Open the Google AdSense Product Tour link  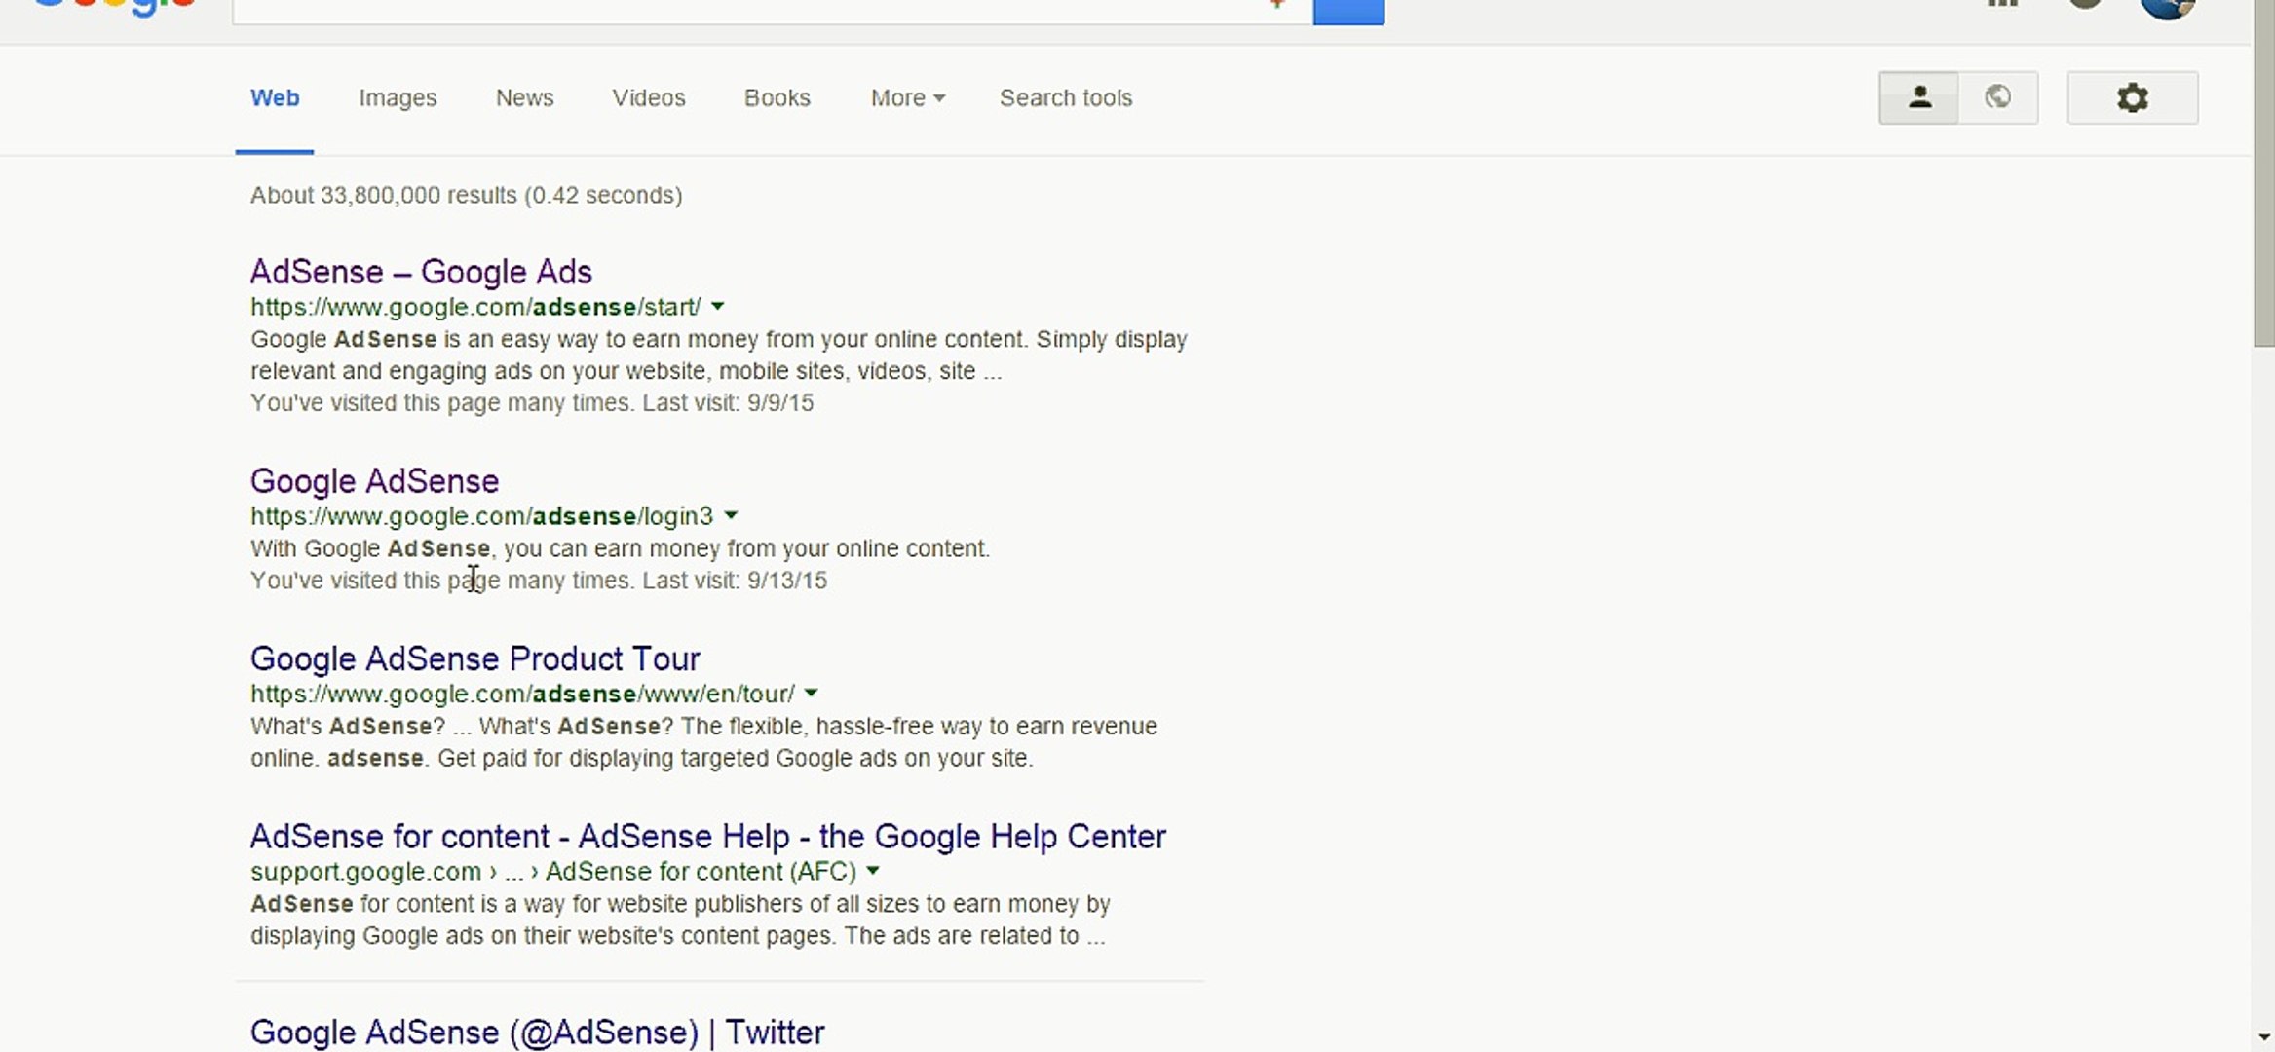[x=474, y=659]
